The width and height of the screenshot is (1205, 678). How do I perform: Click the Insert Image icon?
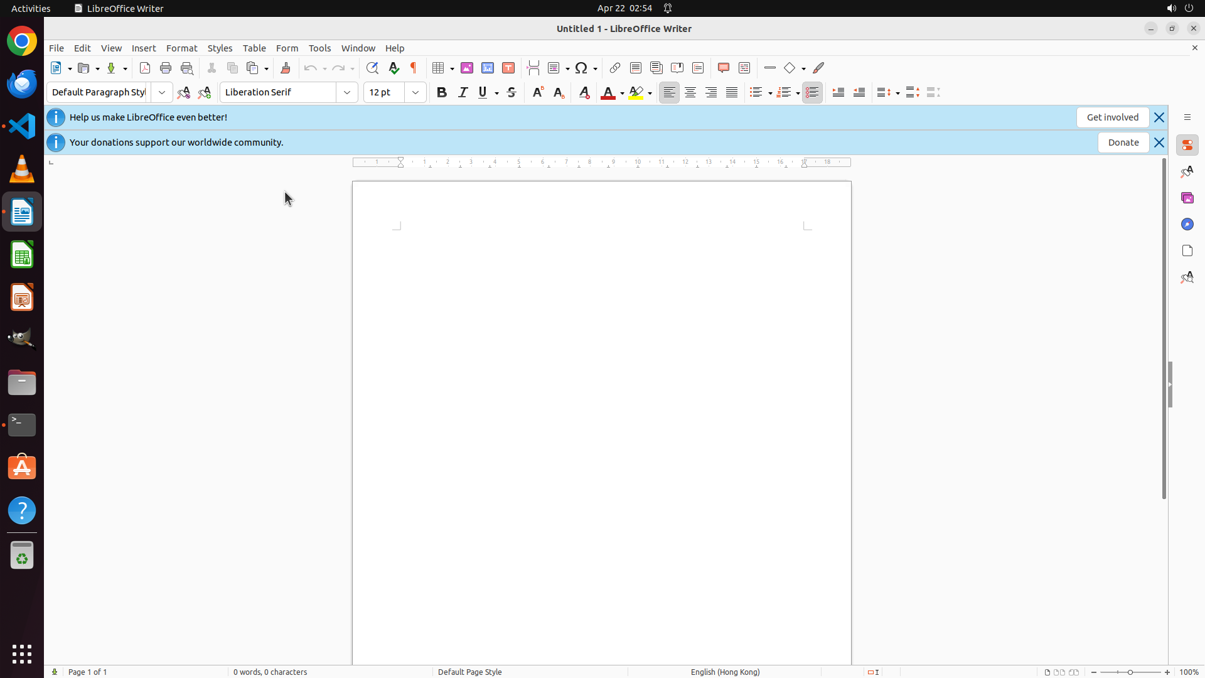tap(467, 68)
